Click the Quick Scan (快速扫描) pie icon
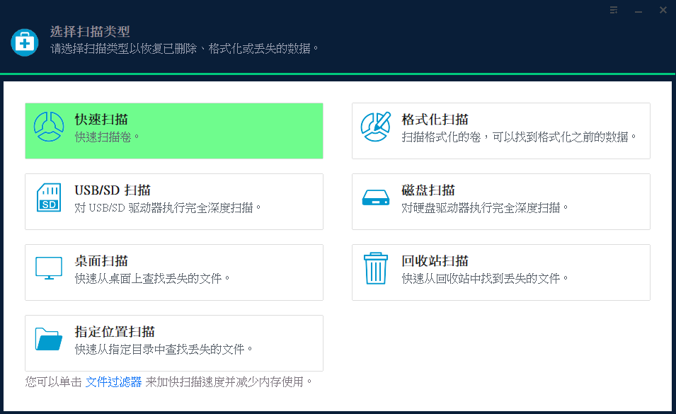 coord(49,127)
